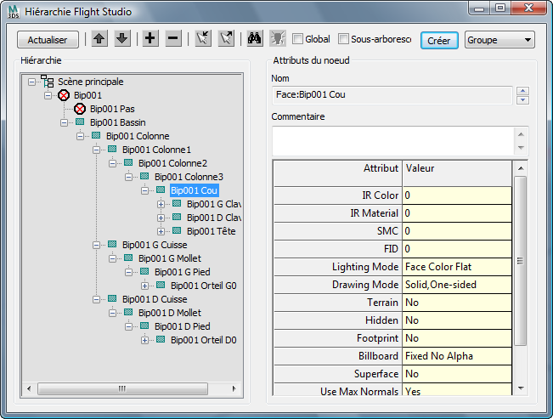Viewport: 553px width, 419px height.
Task: Click the Nom field containing Face:Bip001 Cou
Action: [x=392, y=95]
